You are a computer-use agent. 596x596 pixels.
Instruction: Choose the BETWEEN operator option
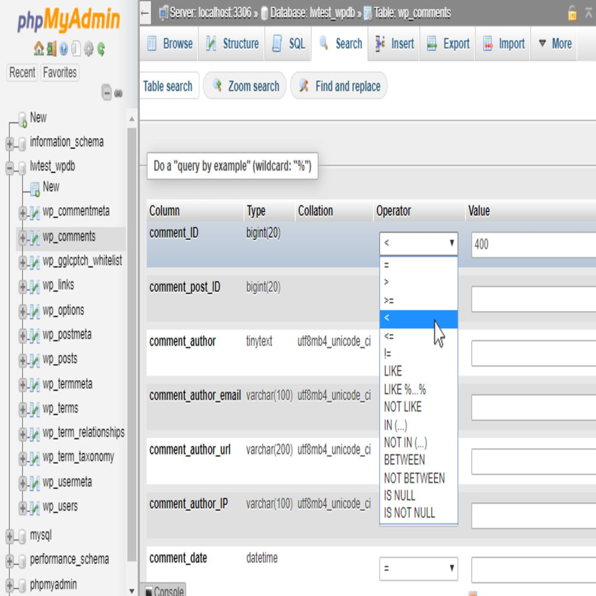point(418,460)
